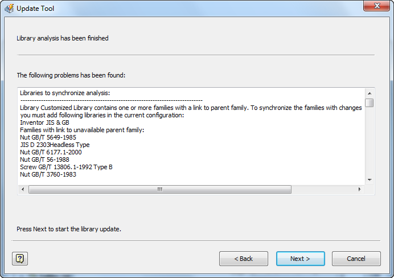Click the "Inventor JIS & GB" library line
The width and height of the screenshot is (394, 278).
tap(44, 122)
